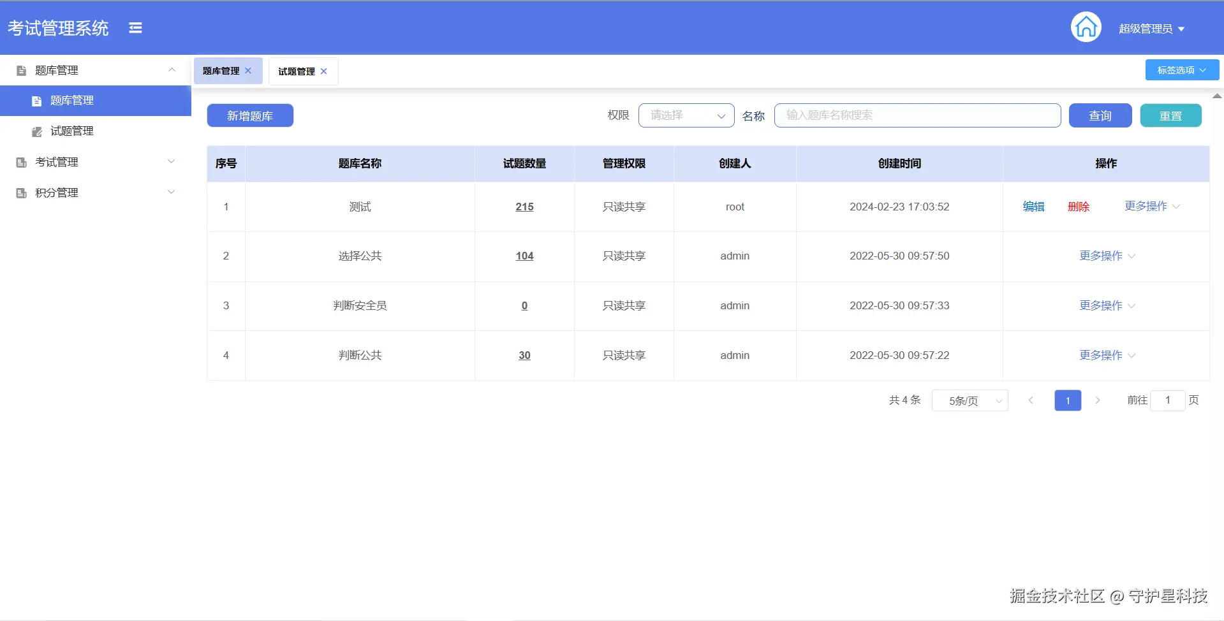Collapse the sidebar using the hamburger icon
Image resolution: width=1224 pixels, height=621 pixels.
click(135, 27)
